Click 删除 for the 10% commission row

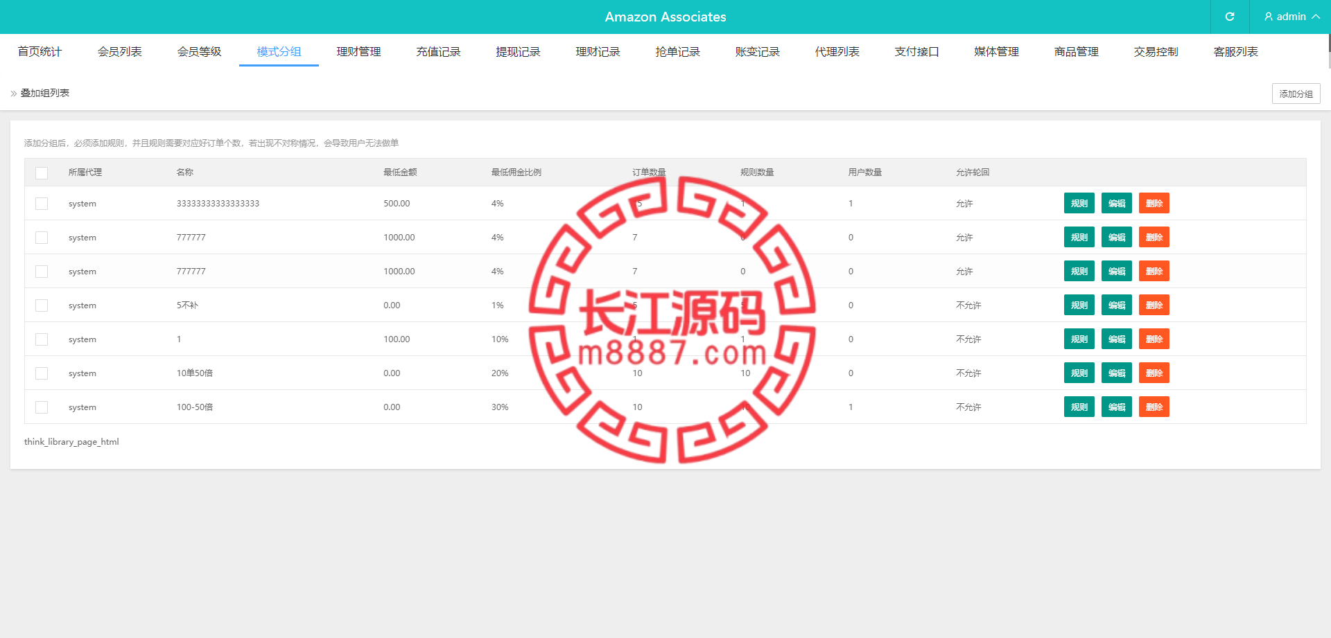(x=1154, y=339)
